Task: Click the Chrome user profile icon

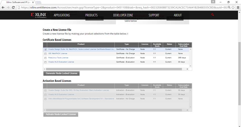Action: tap(213, 2)
